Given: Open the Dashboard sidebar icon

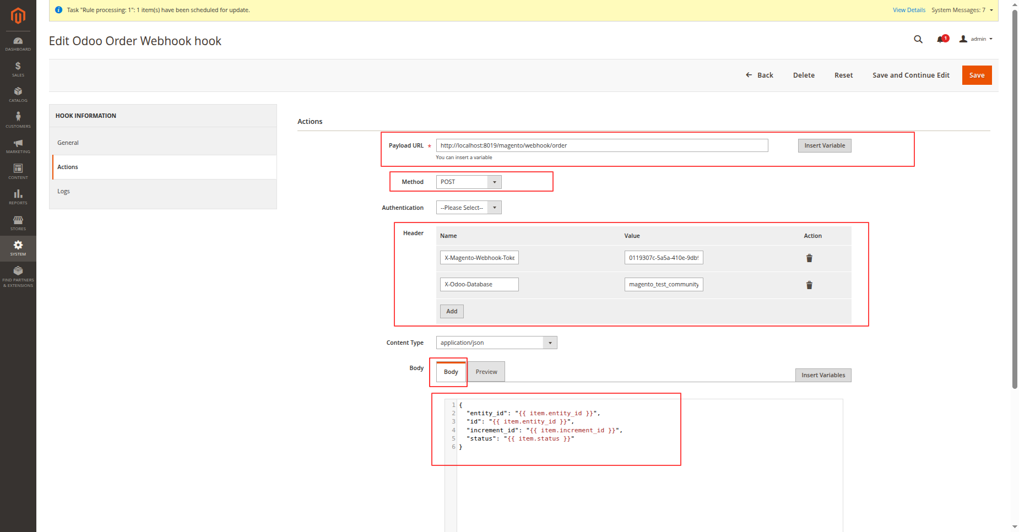Looking at the screenshot, I should coord(18,44).
